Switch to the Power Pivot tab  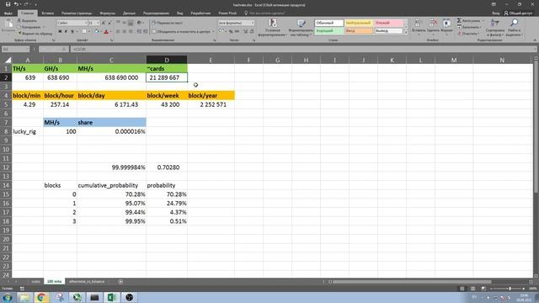227,13
